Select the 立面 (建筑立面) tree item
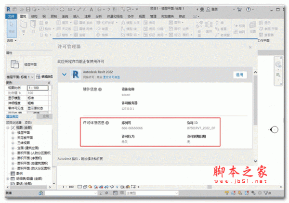The width and height of the screenshot is (289, 203). [28, 148]
